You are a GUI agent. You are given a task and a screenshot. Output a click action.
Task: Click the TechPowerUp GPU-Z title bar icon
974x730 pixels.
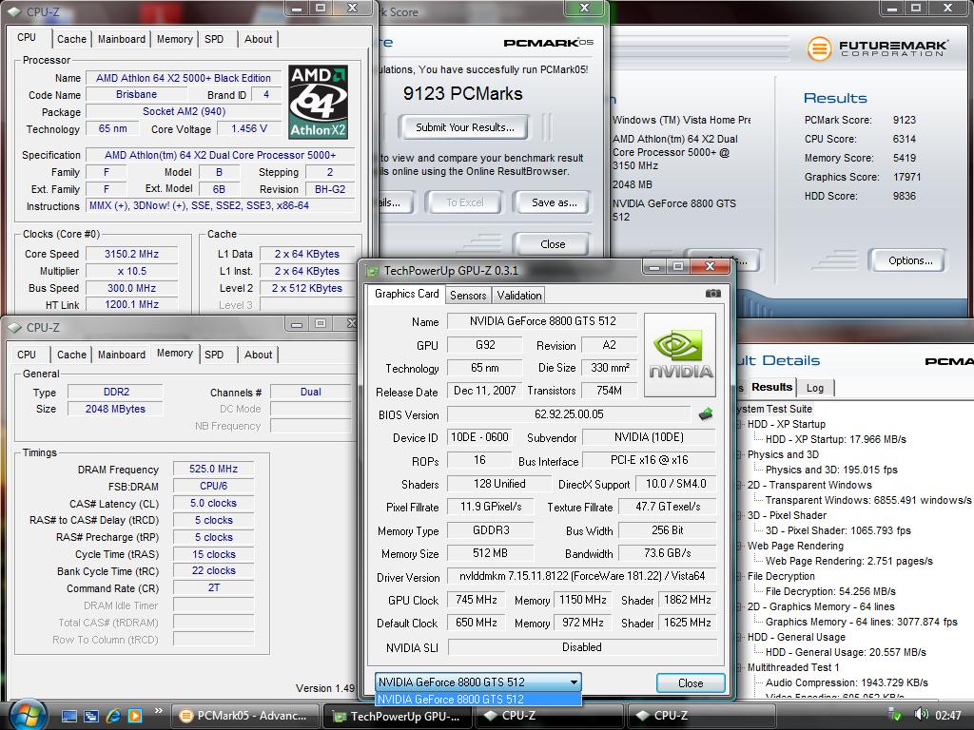tap(372, 271)
